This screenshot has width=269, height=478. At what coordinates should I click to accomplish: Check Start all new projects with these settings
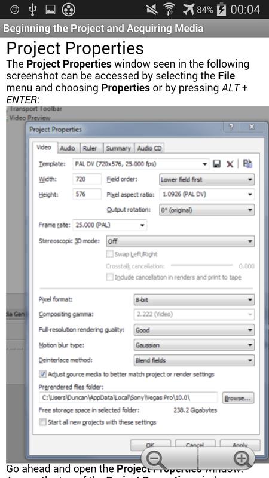point(42,422)
